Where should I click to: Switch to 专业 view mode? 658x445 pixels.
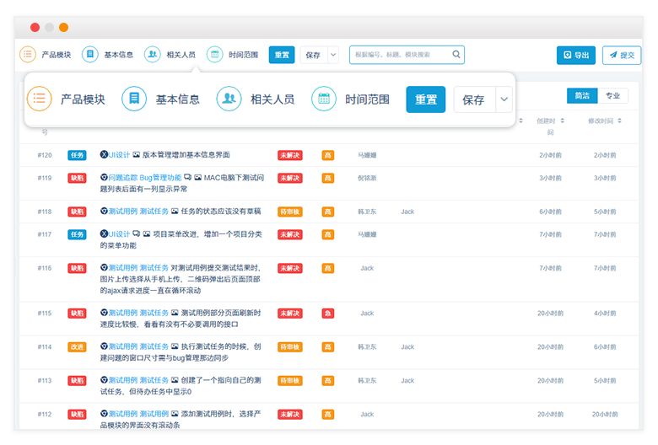(612, 96)
